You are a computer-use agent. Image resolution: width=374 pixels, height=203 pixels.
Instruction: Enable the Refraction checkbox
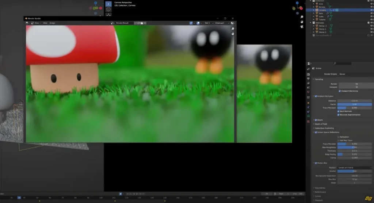pyautogui.click(x=339, y=137)
